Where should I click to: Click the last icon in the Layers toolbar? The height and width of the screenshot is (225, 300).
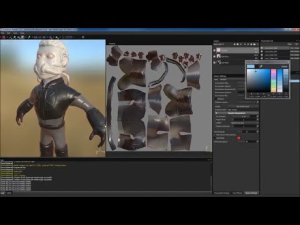(257, 44)
